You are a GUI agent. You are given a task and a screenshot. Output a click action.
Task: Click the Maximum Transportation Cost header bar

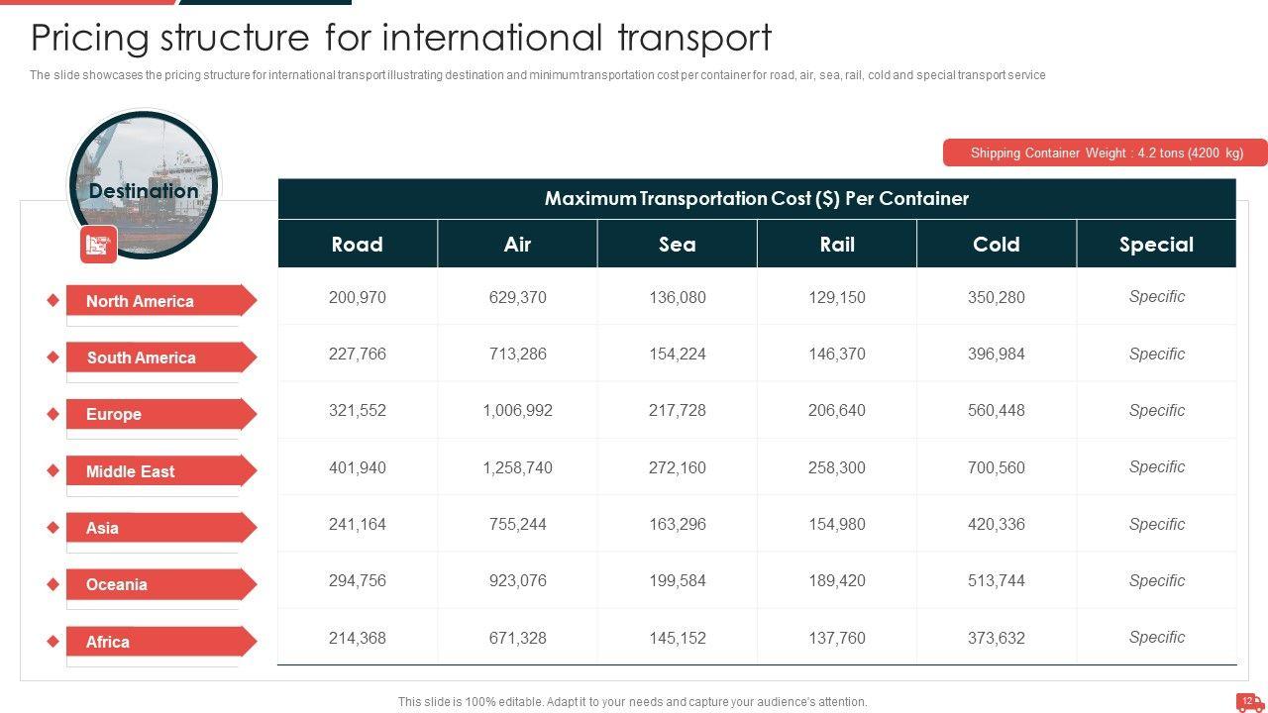click(757, 198)
